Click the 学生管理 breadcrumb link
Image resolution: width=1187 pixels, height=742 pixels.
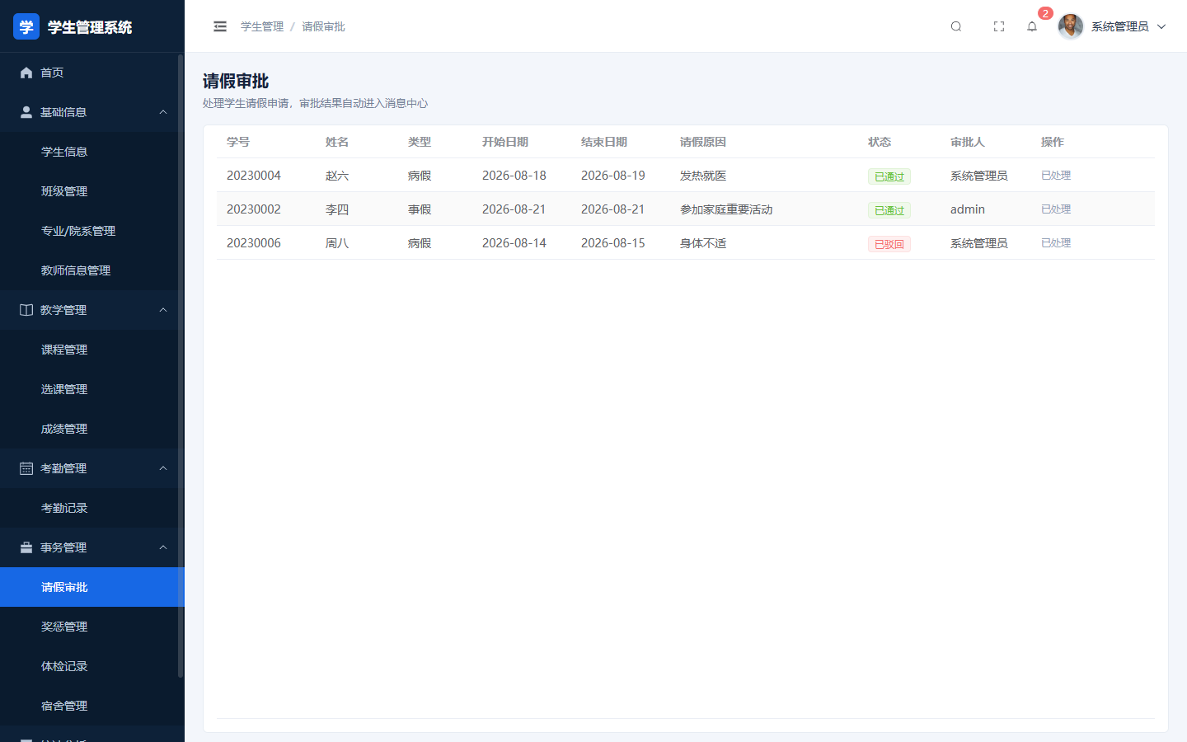262,26
